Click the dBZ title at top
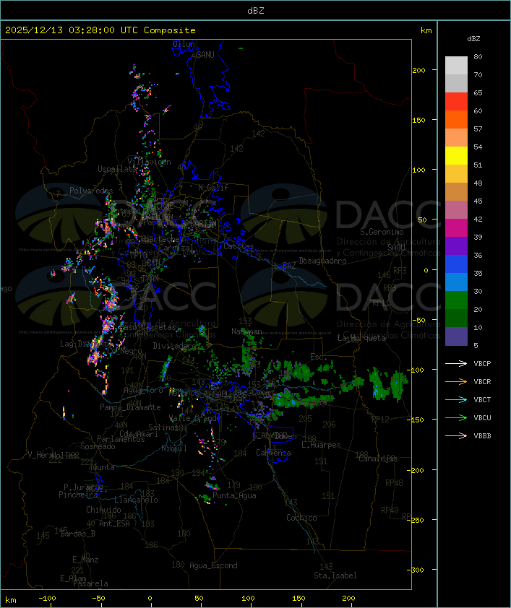This screenshot has width=511, height=608. pyautogui.click(x=256, y=10)
